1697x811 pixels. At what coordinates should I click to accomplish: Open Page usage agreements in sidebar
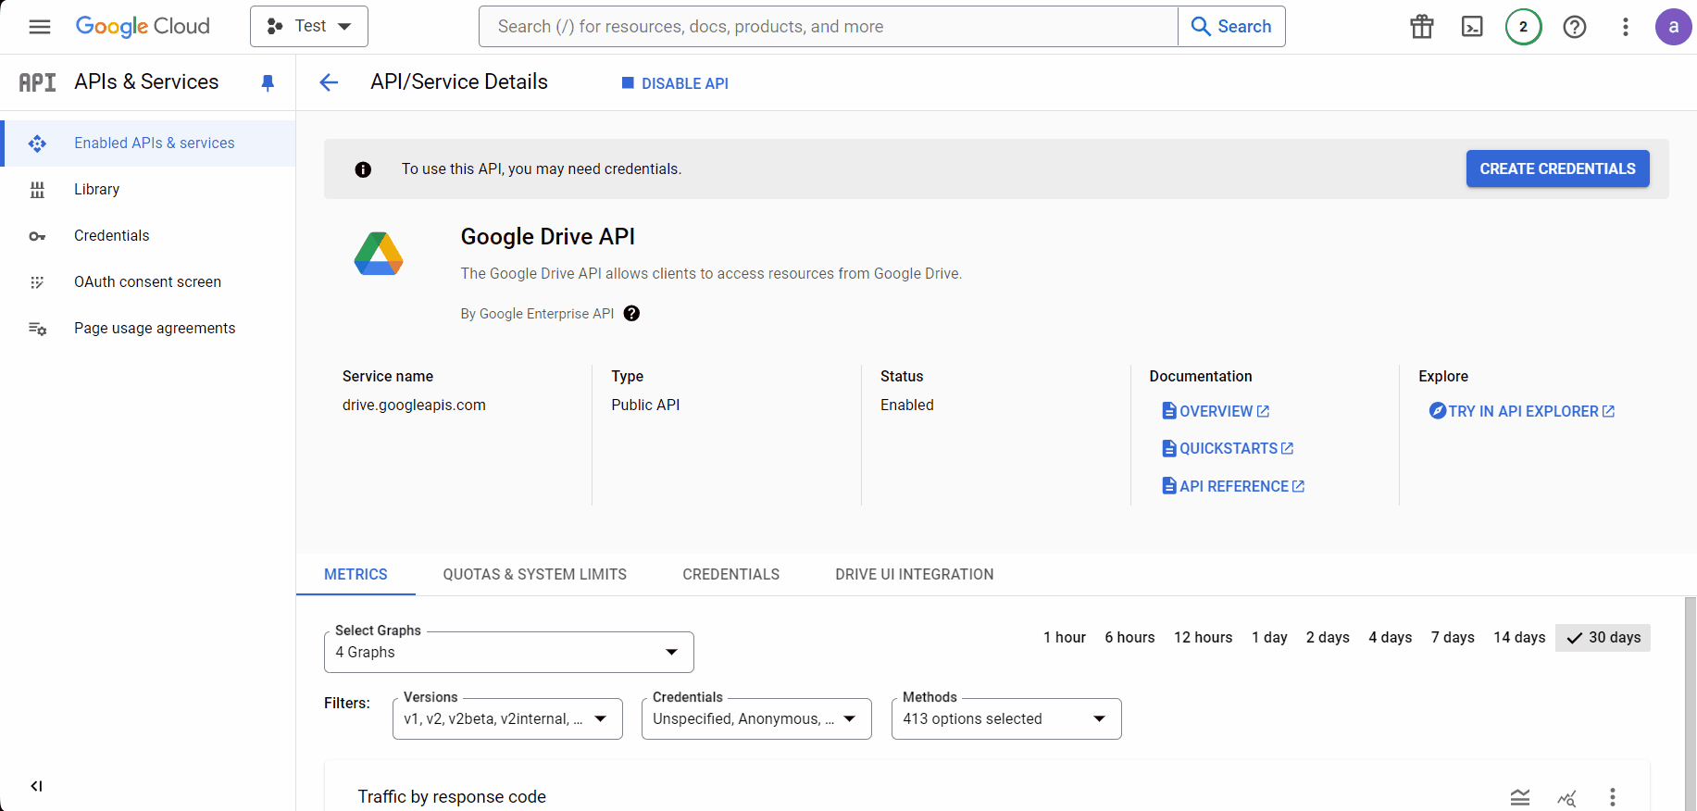coord(148,329)
